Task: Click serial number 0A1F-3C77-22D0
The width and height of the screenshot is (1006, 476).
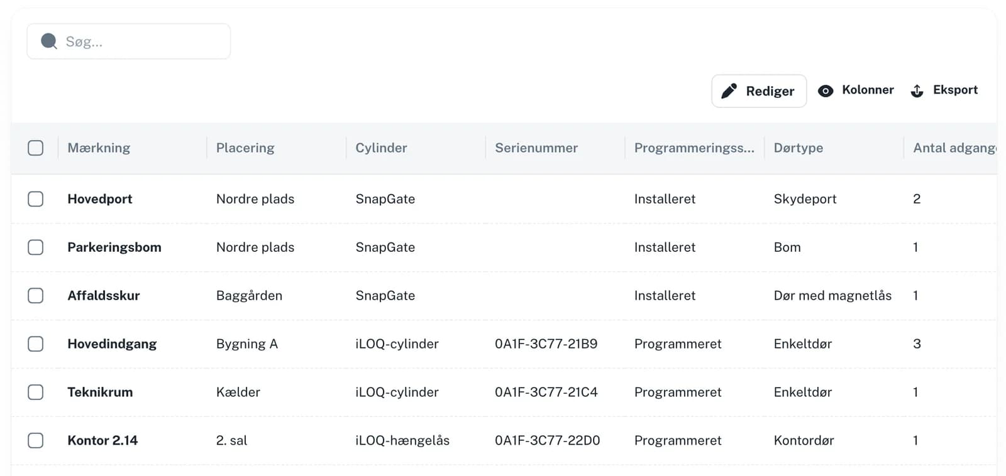Action: [548, 441]
